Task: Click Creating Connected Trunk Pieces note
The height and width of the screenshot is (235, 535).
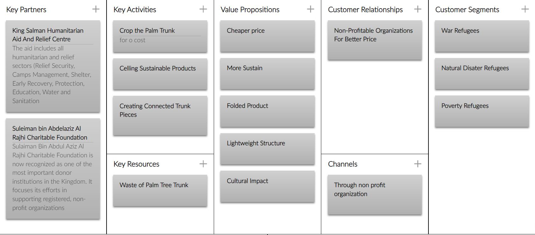Action: coord(160,115)
